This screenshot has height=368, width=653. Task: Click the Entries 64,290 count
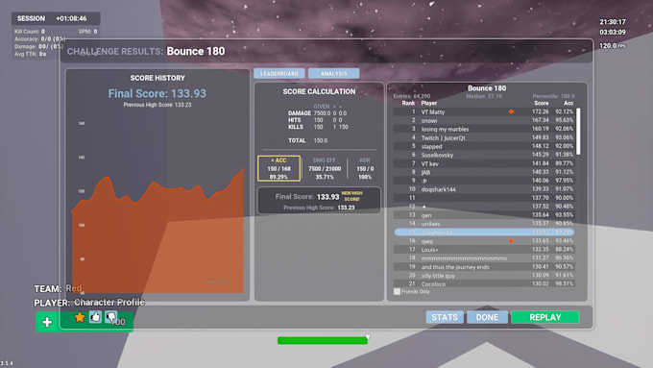[412, 96]
